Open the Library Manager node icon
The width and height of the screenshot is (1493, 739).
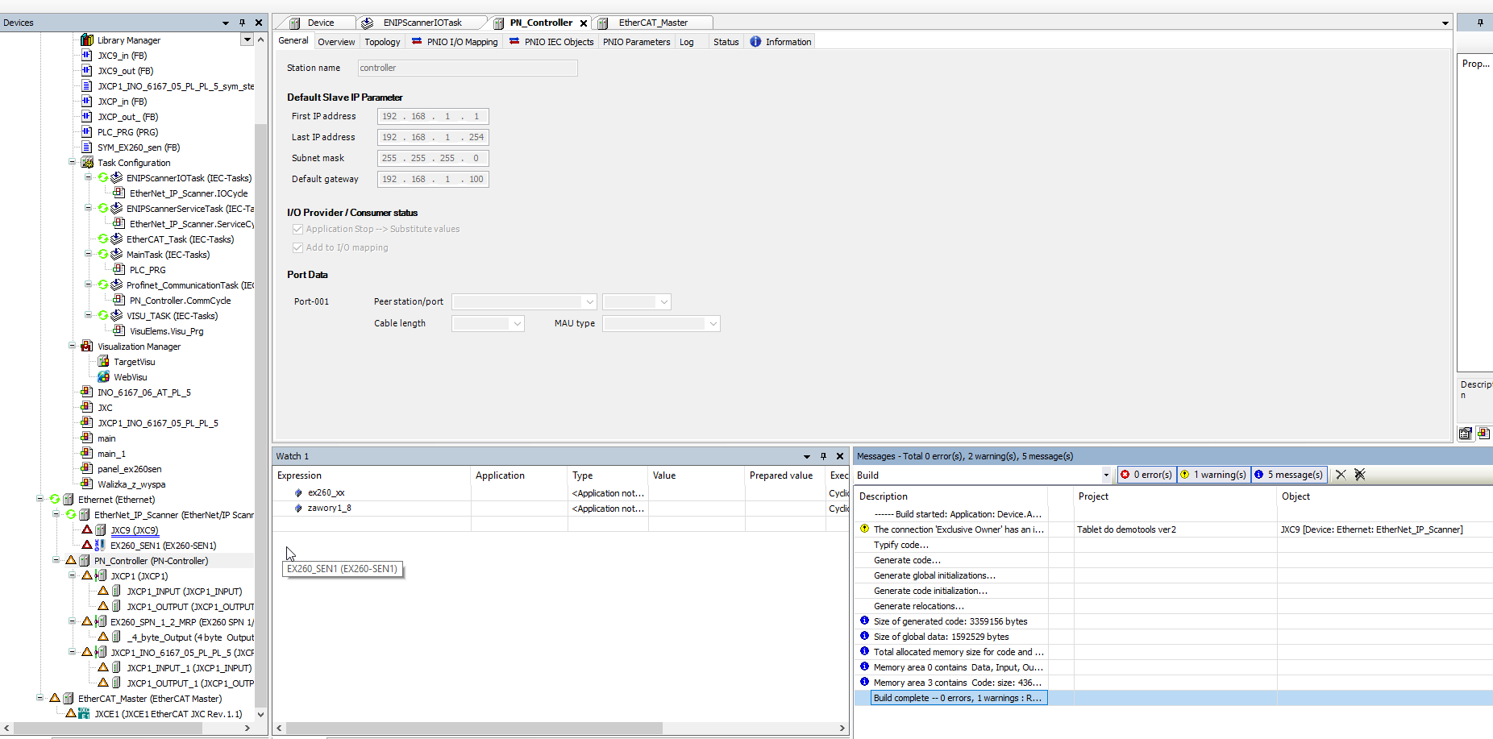87,40
